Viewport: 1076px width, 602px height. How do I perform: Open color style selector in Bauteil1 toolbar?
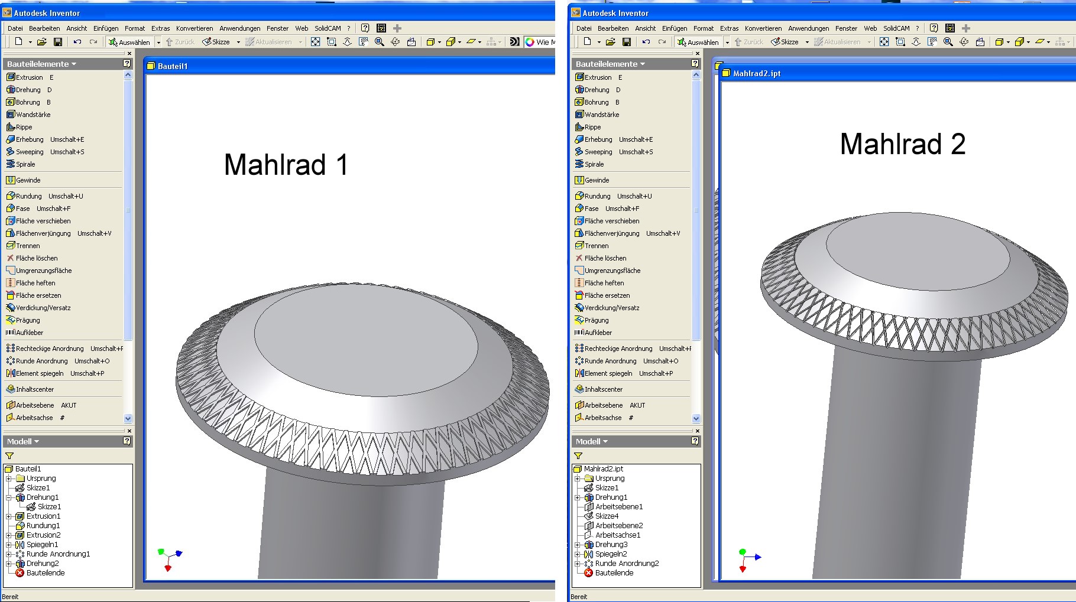coord(540,42)
